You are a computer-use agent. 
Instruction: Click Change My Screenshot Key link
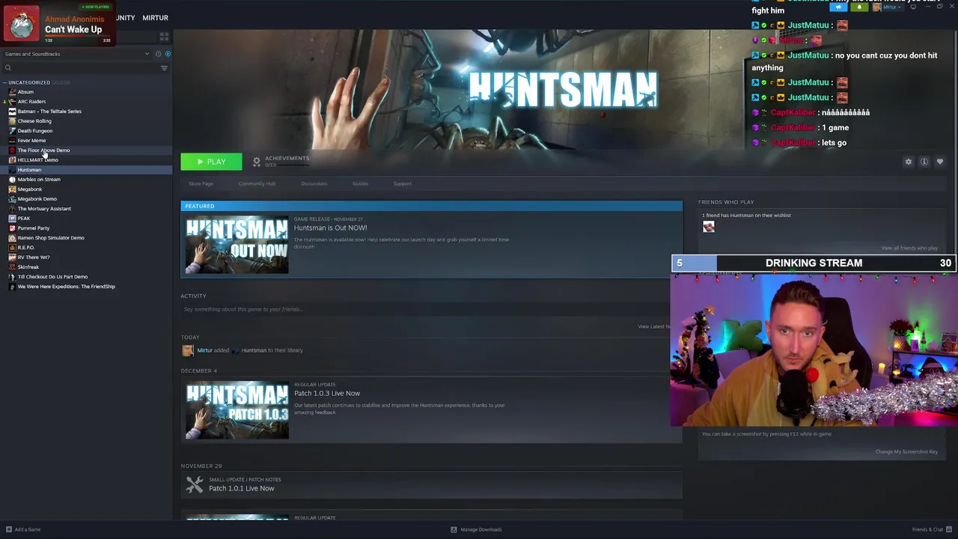(906, 451)
